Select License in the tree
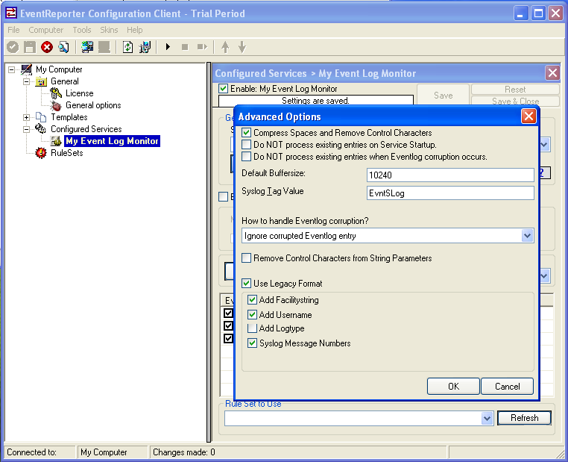Image resolution: width=568 pixels, height=462 pixels. click(x=79, y=93)
